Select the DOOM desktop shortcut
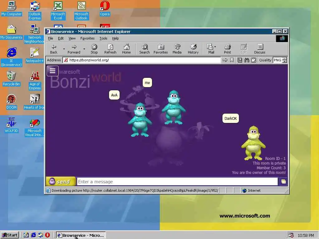319x239 pixels. pos(12,102)
